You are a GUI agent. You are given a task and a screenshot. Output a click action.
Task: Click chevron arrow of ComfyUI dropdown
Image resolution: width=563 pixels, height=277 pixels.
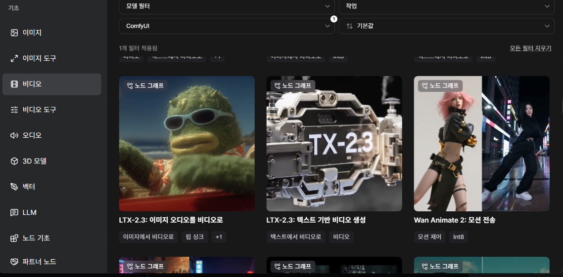[327, 26]
